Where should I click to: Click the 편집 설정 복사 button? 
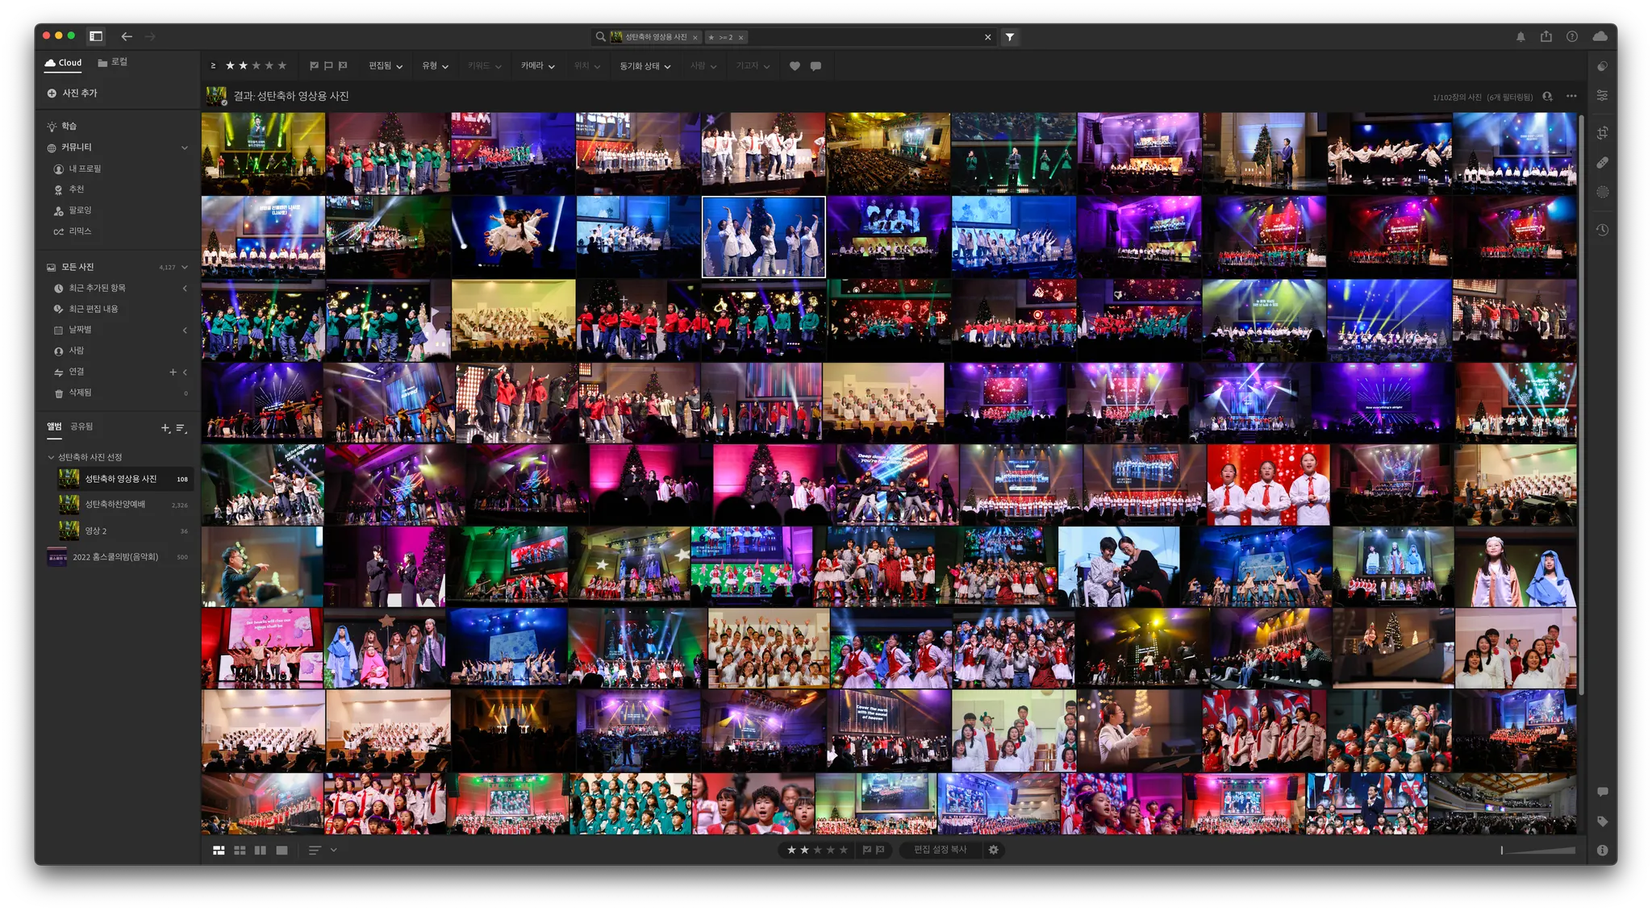click(940, 850)
